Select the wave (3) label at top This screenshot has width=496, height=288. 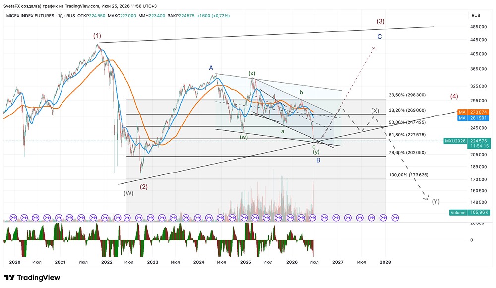380,21
